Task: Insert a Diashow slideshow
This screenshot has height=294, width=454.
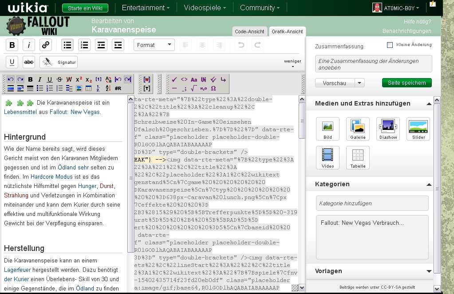Action: click(388, 129)
